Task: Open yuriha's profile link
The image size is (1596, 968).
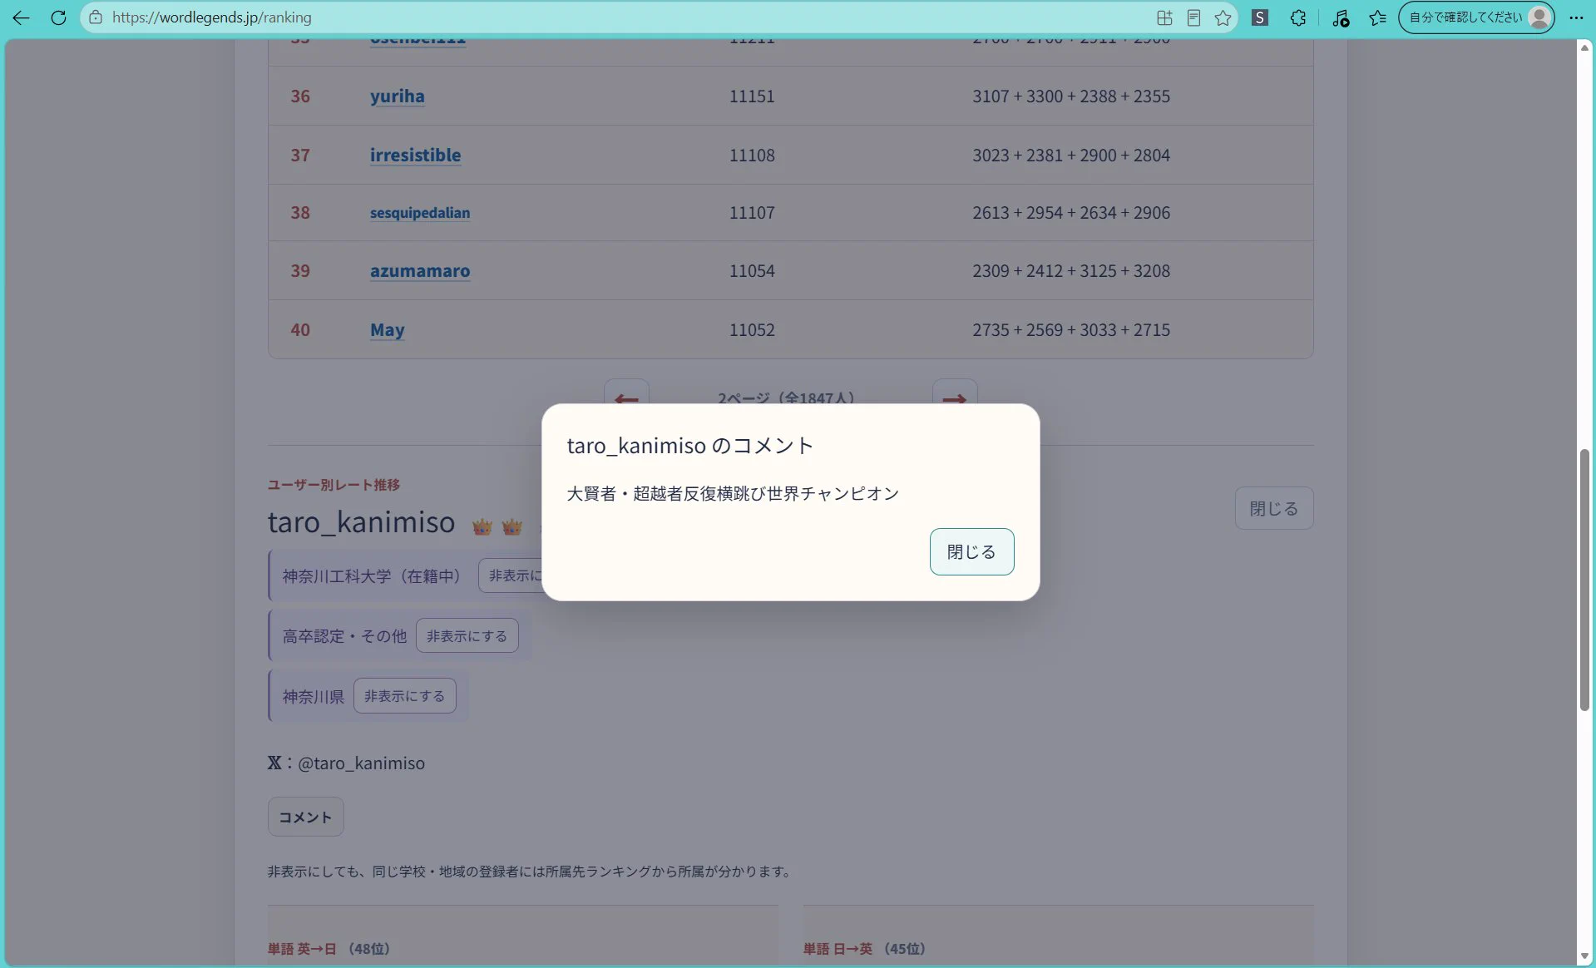Action: [x=397, y=96]
